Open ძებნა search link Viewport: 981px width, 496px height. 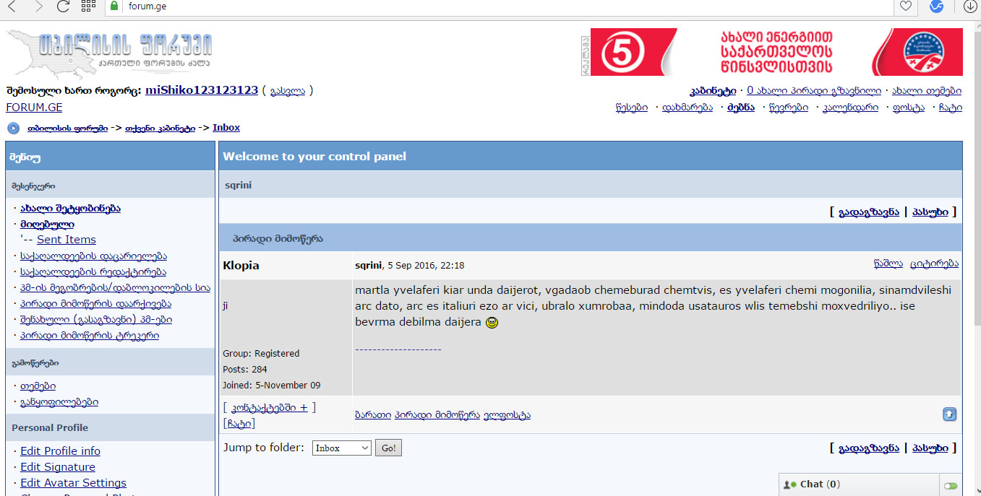point(741,108)
